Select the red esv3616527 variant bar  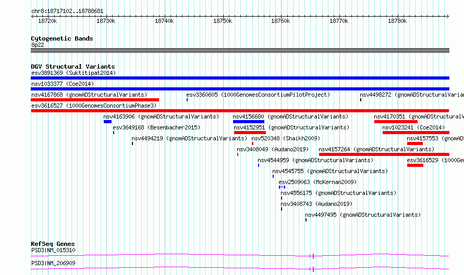pyautogui.click(x=240, y=111)
